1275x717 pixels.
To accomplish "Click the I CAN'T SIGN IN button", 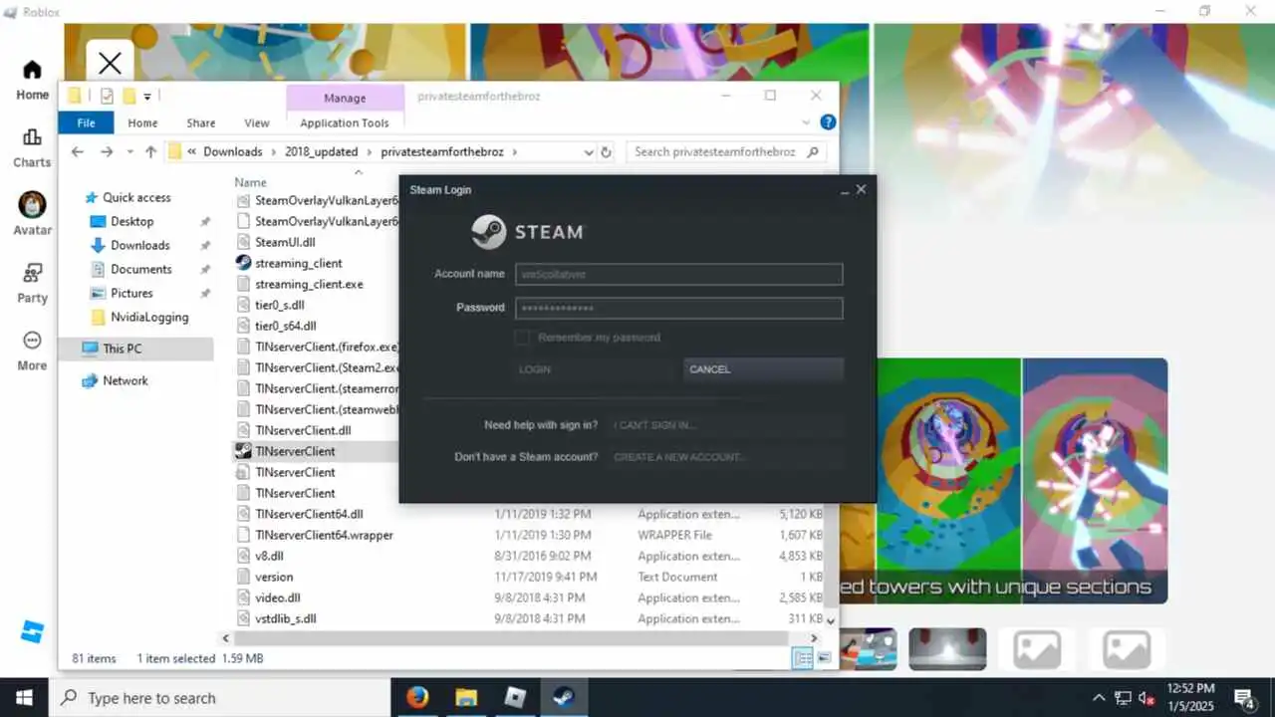I will (x=727, y=425).
